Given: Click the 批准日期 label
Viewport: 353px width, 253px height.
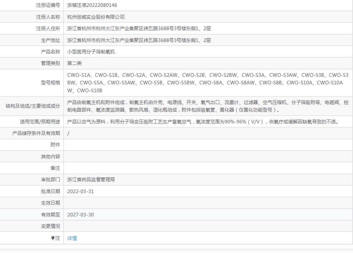Looking at the screenshot, I should 51,191.
